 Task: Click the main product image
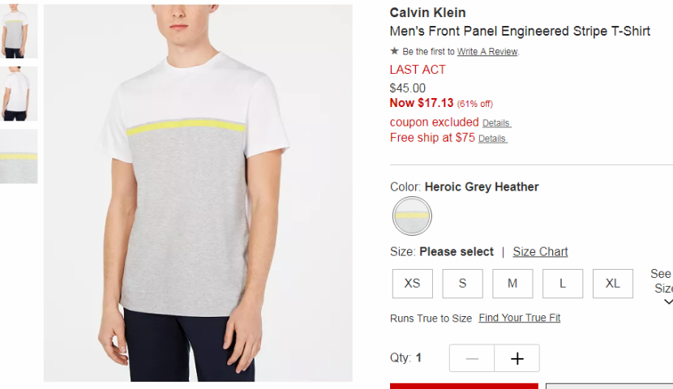[x=198, y=193]
